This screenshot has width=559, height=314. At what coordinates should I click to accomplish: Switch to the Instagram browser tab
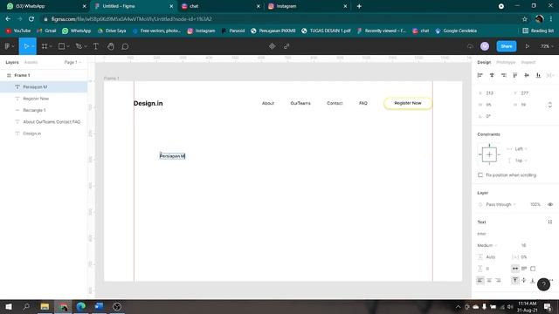click(x=307, y=6)
